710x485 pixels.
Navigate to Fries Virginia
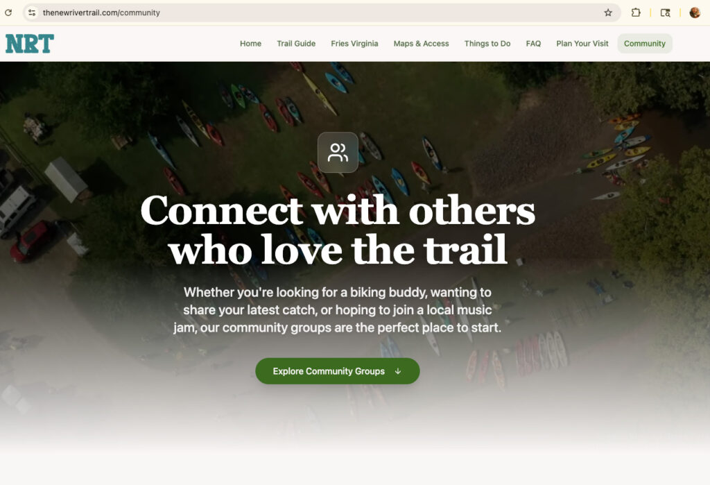pyautogui.click(x=354, y=44)
